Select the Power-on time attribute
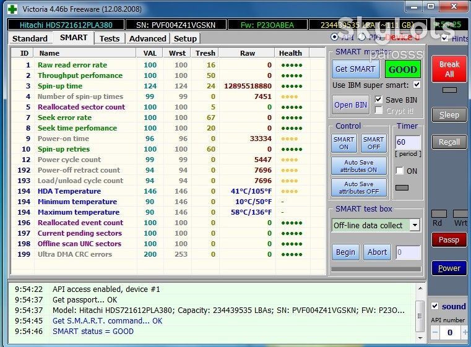This screenshot has height=347, width=471. point(168,139)
